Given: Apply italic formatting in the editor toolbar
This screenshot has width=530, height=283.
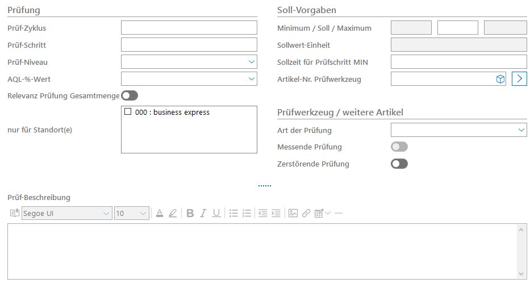Looking at the screenshot, I should (x=203, y=213).
